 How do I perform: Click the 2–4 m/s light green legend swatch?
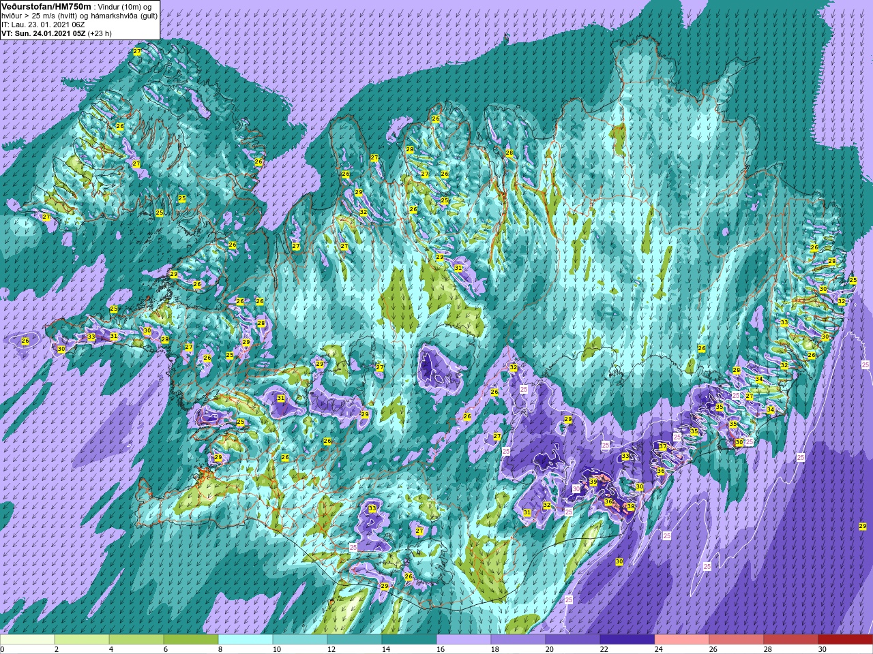(x=82, y=640)
